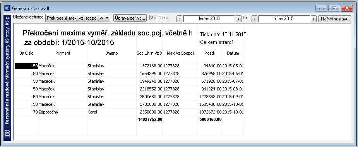
Task: Click the Soc Uhrn Vz X column header
Action: tap(149, 53)
